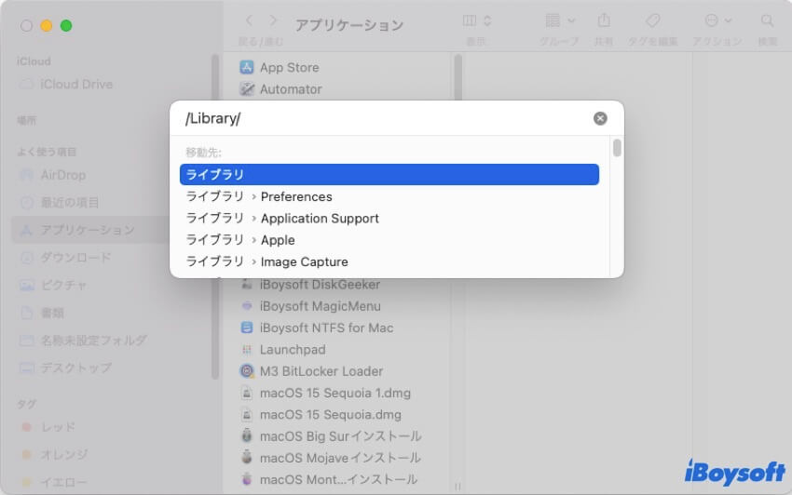The image size is (792, 495).
Task: Open the action menu dropdown in toolbar
Action: 717,20
